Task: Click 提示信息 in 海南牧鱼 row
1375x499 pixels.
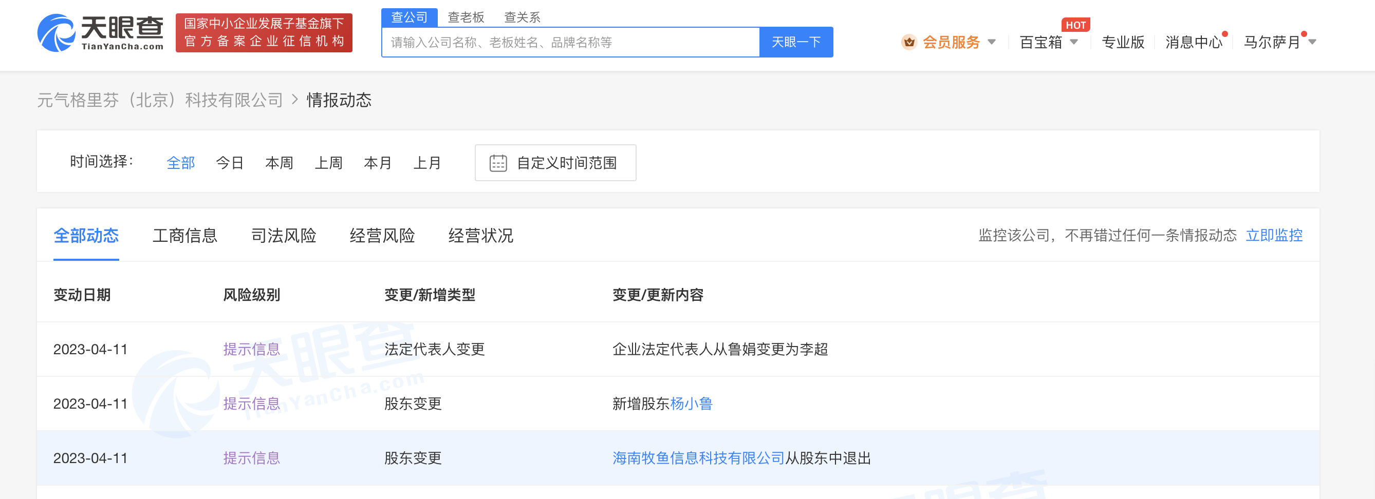Action: tap(251, 458)
